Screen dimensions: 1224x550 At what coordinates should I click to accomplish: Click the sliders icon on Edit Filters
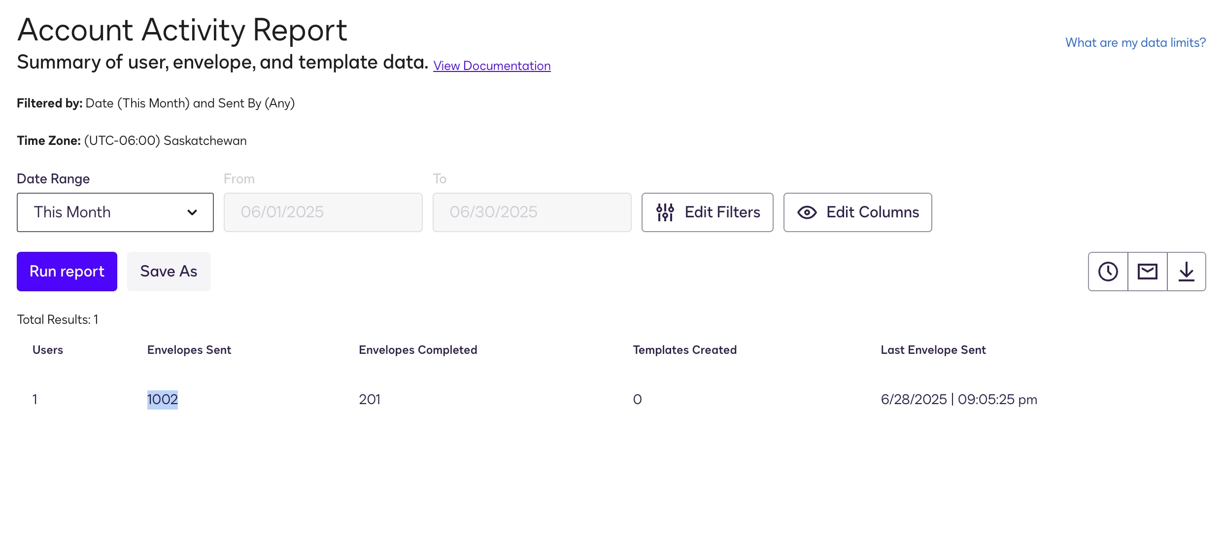[x=665, y=212]
